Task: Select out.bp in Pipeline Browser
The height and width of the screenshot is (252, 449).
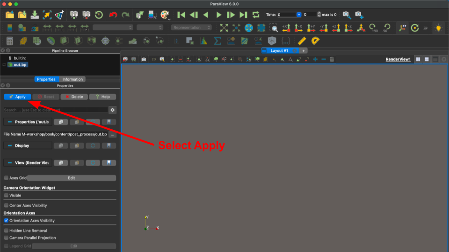Action: pos(20,64)
